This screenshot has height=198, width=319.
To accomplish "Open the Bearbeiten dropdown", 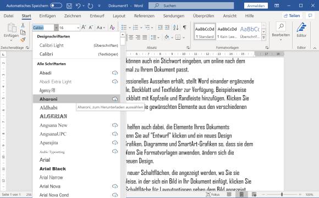I will click(280, 31).
